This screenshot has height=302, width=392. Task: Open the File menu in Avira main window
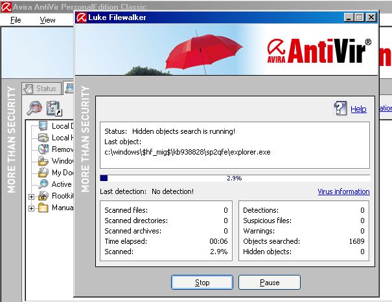(x=16, y=20)
